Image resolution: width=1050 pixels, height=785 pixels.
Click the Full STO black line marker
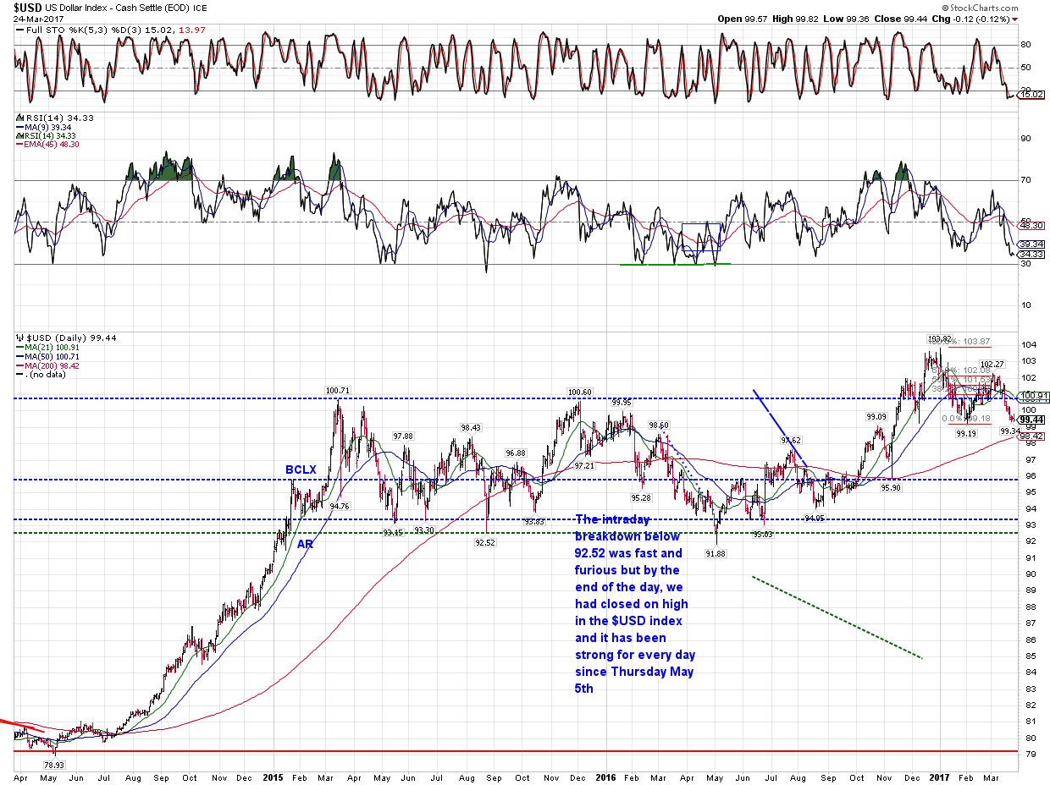[x=18, y=31]
